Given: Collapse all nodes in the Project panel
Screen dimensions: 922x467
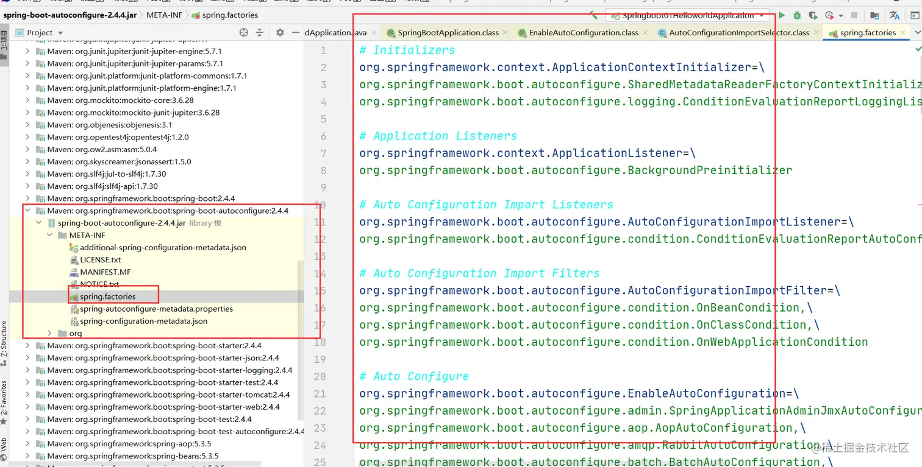Looking at the screenshot, I should click(x=260, y=32).
